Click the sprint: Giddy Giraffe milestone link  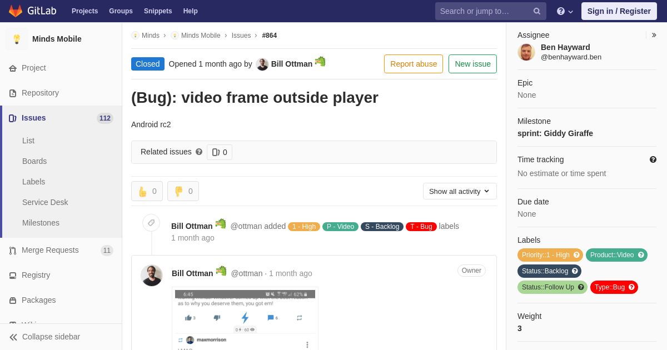click(555, 133)
